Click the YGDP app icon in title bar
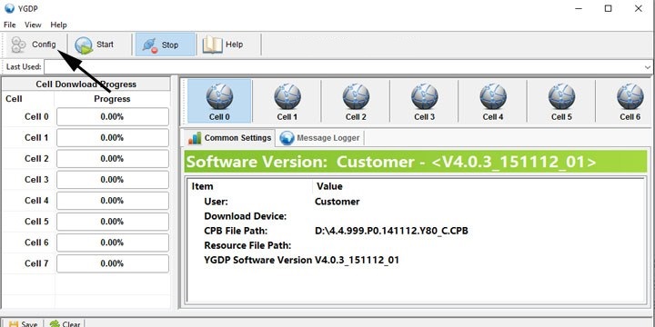Screen dimensions: 655x327 pos(9,8)
